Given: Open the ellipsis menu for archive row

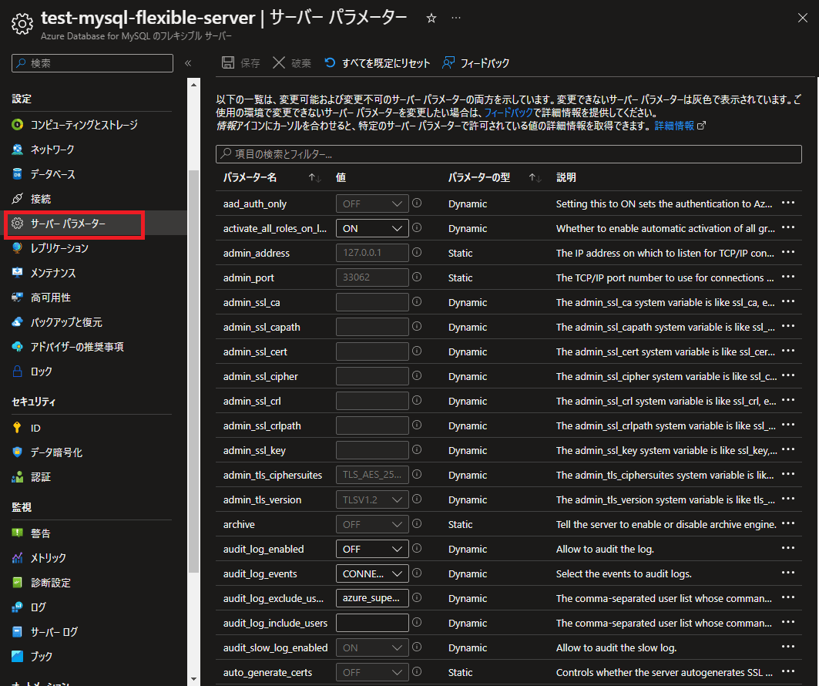Looking at the screenshot, I should 788,523.
